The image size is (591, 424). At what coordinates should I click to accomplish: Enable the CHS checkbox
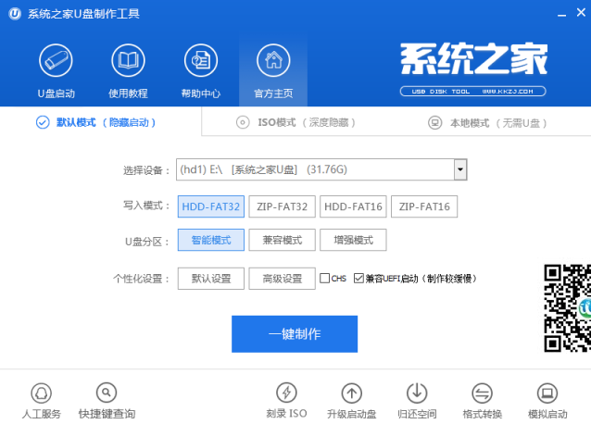[325, 278]
